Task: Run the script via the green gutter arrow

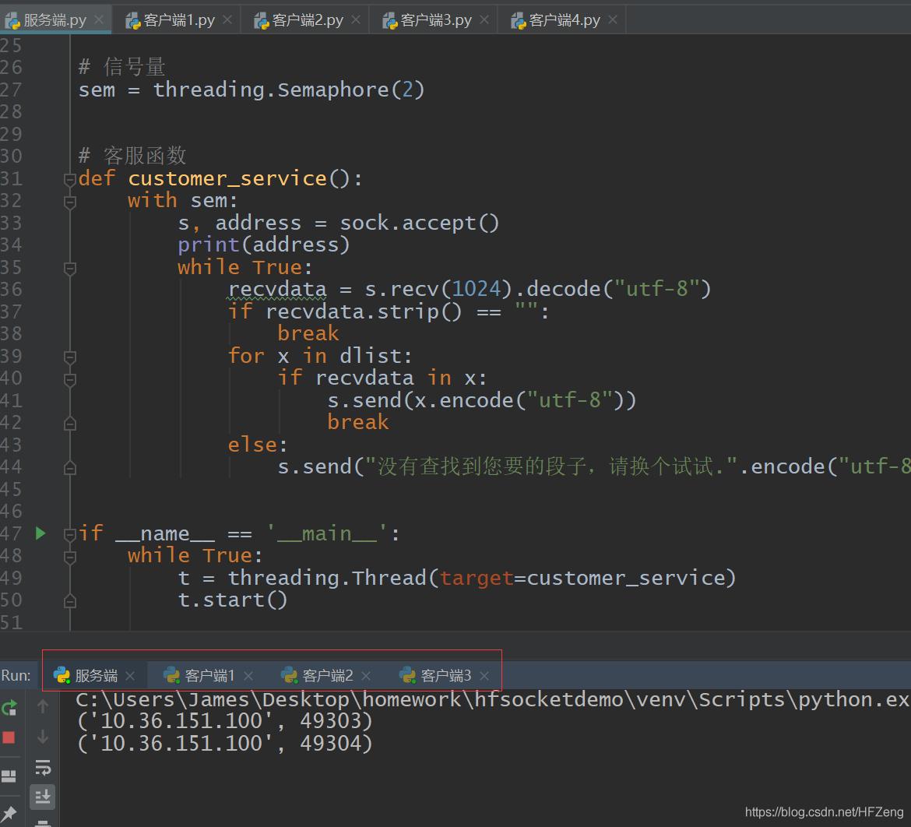Action: click(40, 533)
